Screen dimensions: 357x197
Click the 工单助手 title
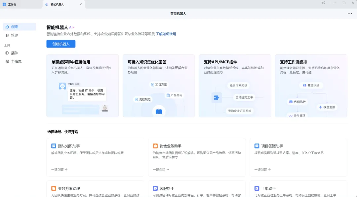[268, 188]
